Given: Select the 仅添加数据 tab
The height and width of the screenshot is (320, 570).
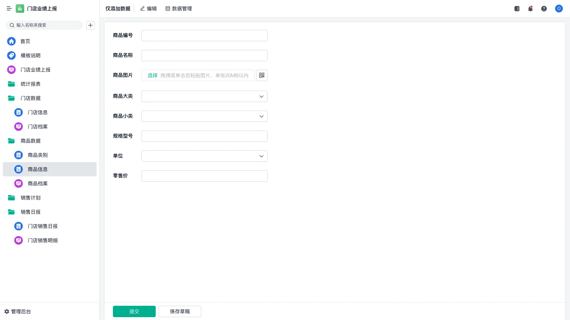Looking at the screenshot, I should coord(118,9).
